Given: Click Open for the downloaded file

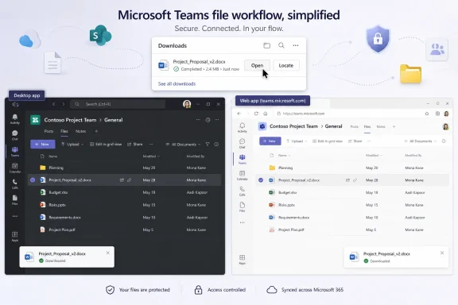Looking at the screenshot, I should coord(257,65).
